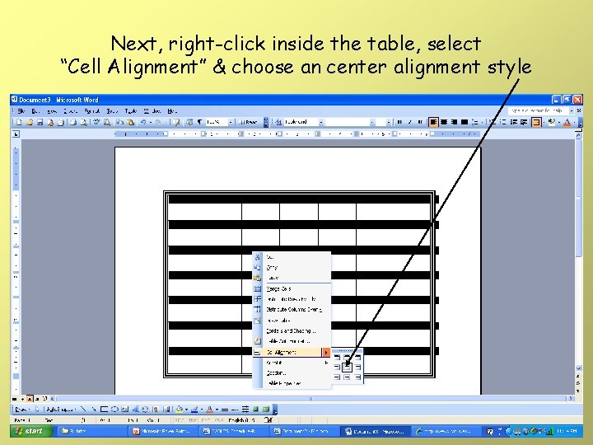This screenshot has width=593, height=445.
Task: Click the Line Style icon in Drawing toolbar
Action: pos(225,409)
